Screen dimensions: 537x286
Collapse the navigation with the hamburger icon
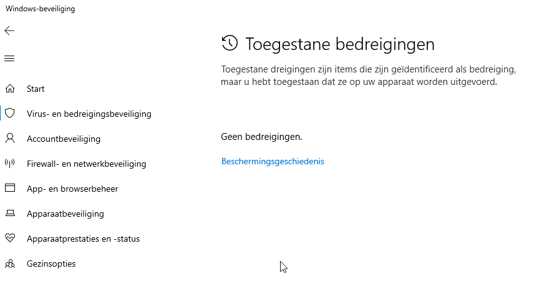(9, 58)
